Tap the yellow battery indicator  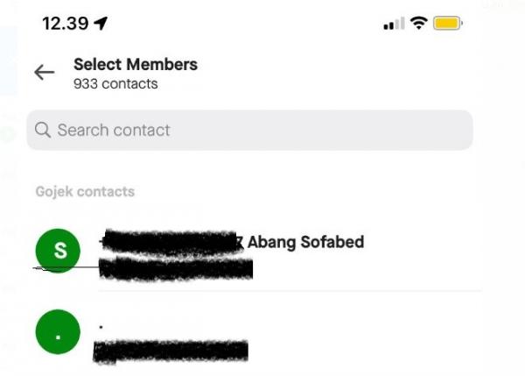point(448,24)
